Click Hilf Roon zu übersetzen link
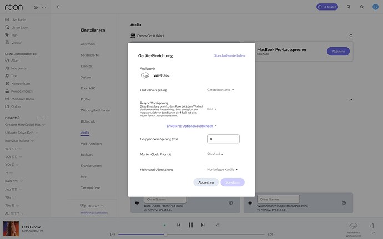The height and width of the screenshot is (239, 383). (x=94, y=213)
